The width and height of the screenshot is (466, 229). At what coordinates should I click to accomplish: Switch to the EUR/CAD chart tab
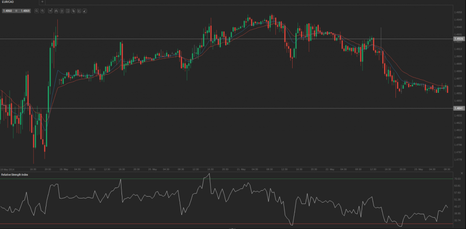pos(8,2)
